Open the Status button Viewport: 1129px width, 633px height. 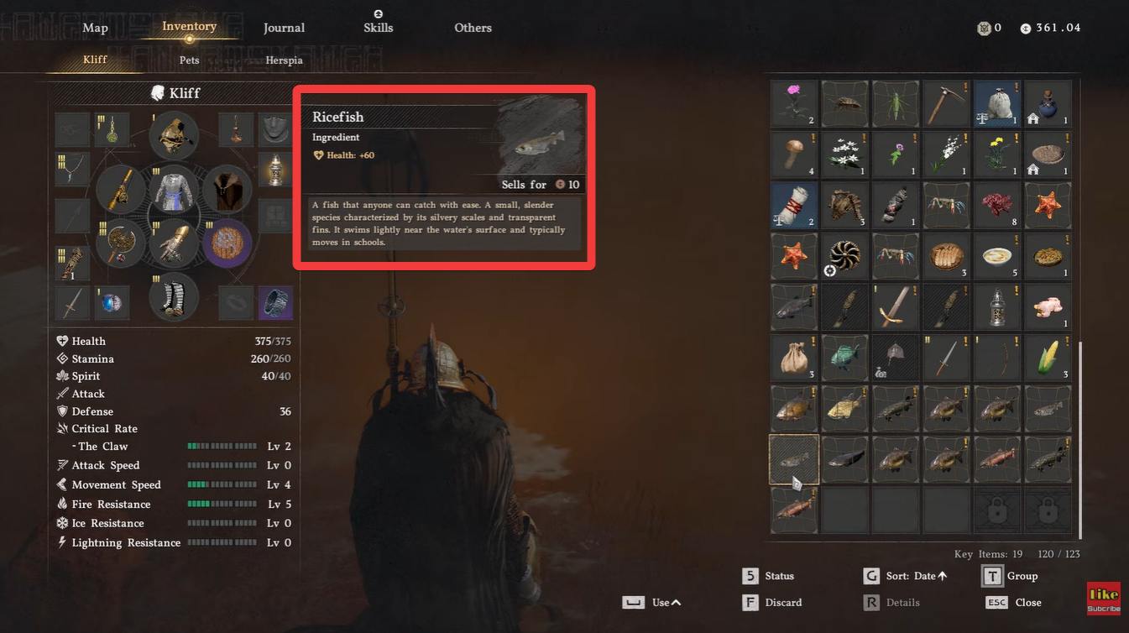[768, 576]
